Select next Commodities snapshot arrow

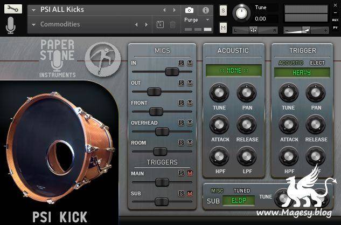pyautogui.click(x=147, y=25)
